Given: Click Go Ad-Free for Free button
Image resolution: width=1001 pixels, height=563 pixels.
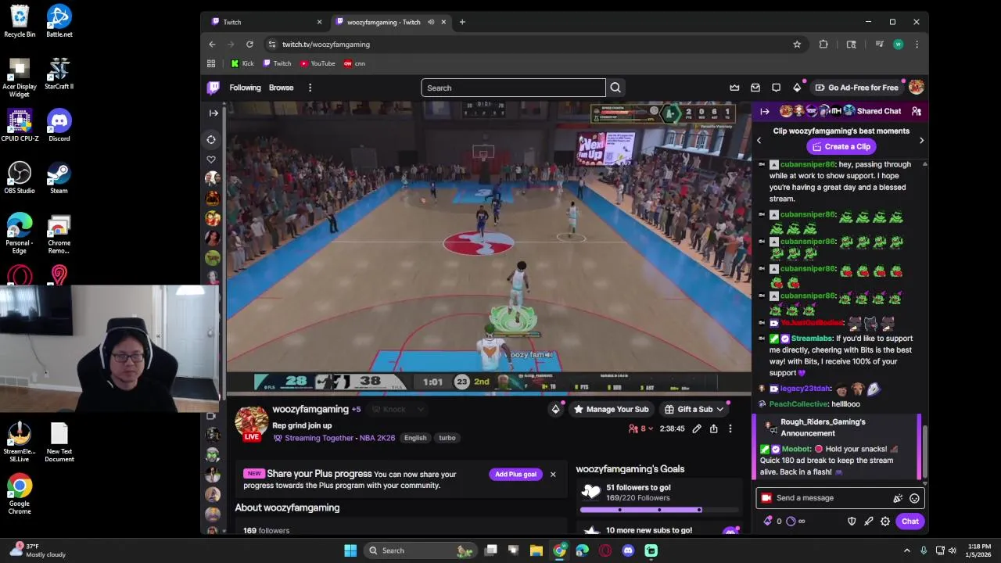Looking at the screenshot, I should coord(856,88).
